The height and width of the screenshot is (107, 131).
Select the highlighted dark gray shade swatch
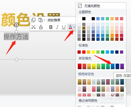84,28
